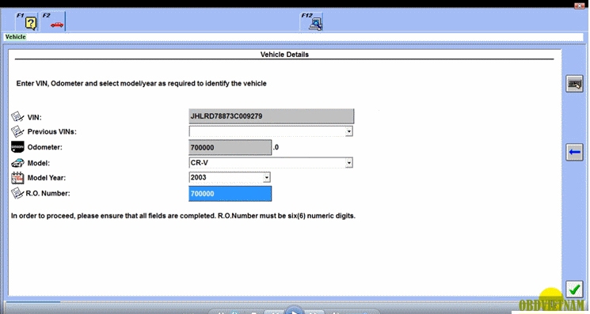590x314 pixels.
Task: Click the VIN: label text
Action: [34, 118]
